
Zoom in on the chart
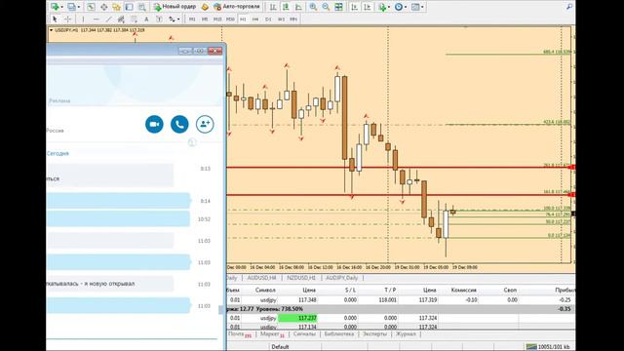(313, 7)
